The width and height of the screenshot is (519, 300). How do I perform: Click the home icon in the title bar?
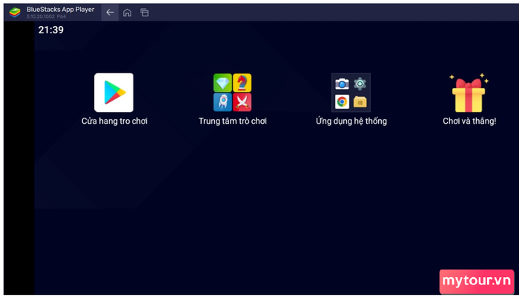(x=127, y=13)
